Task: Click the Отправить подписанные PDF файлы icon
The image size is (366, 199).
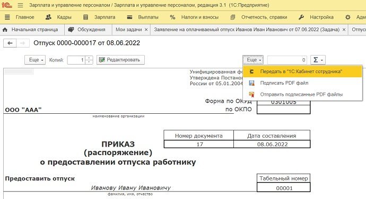Action: click(251, 94)
